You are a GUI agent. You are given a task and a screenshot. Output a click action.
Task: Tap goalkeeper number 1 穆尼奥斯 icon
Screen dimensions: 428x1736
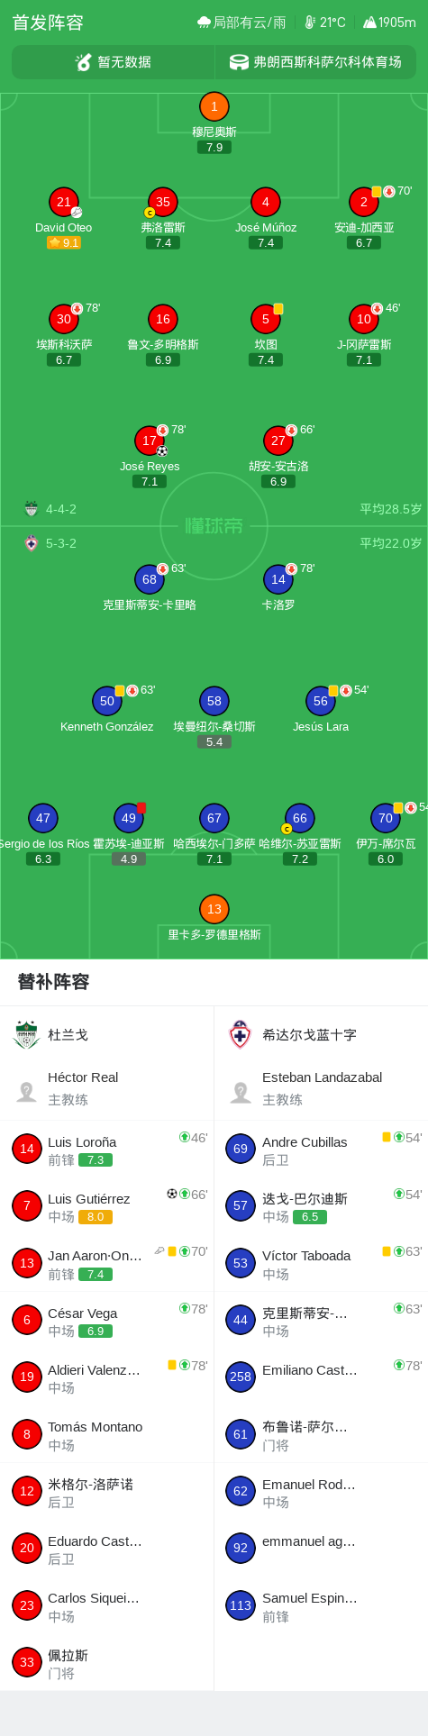point(214,106)
